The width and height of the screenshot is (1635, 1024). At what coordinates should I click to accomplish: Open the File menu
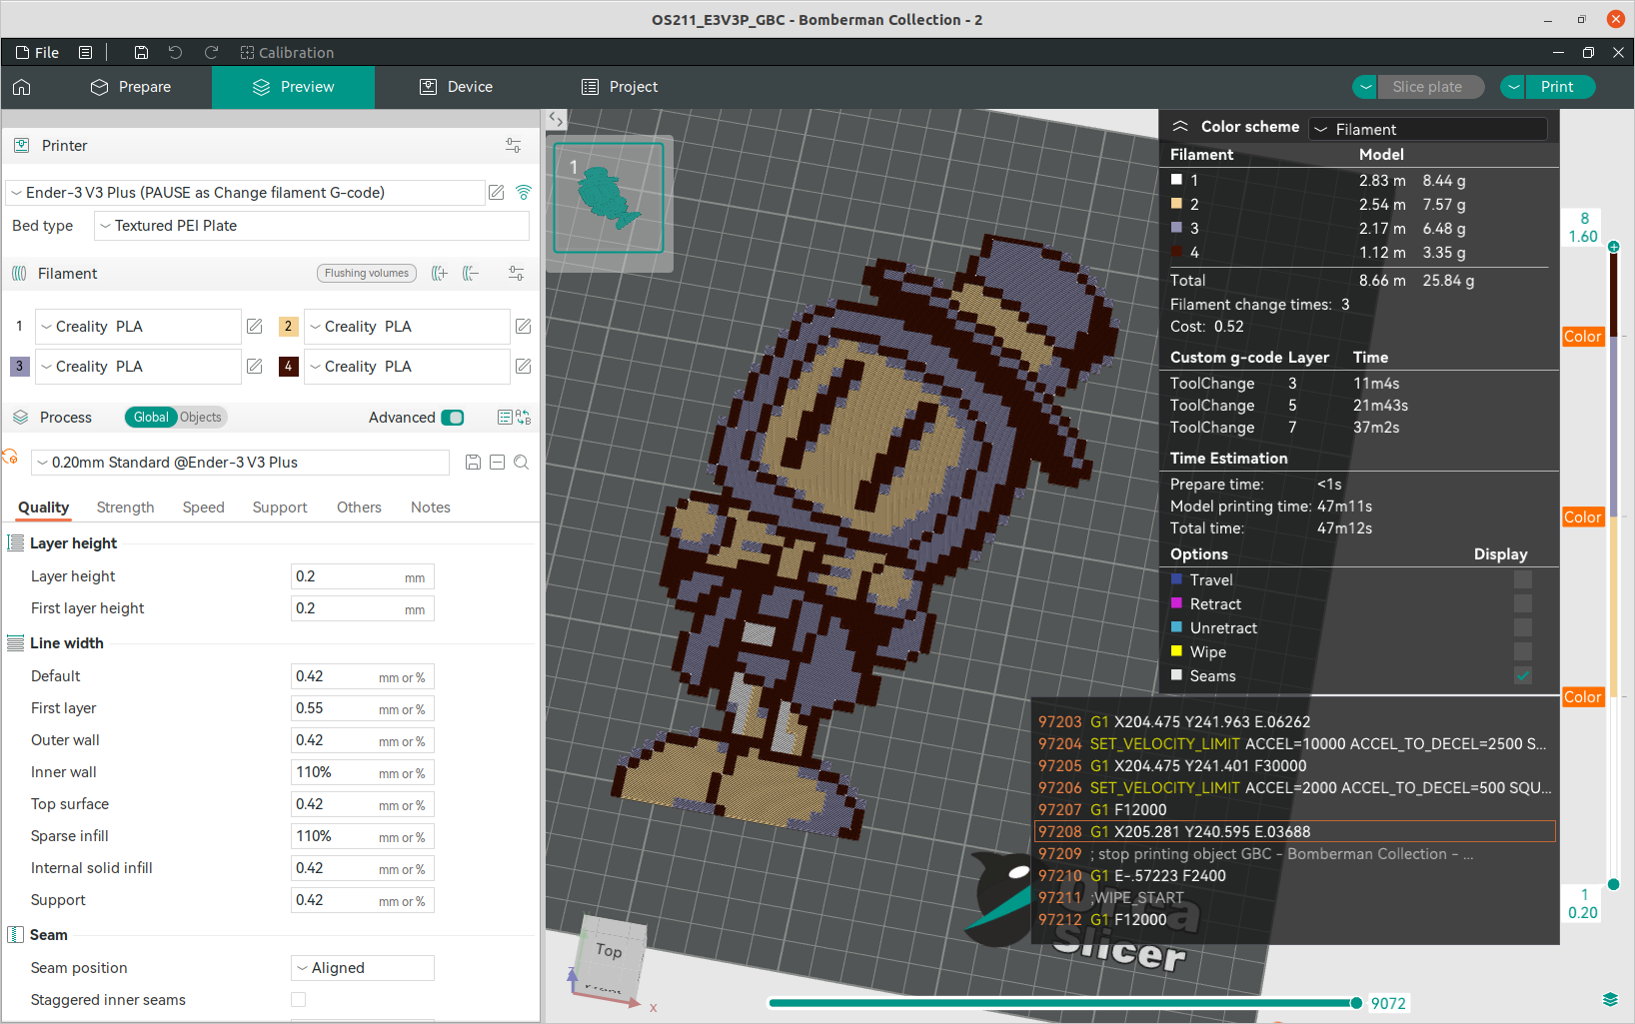coord(38,52)
